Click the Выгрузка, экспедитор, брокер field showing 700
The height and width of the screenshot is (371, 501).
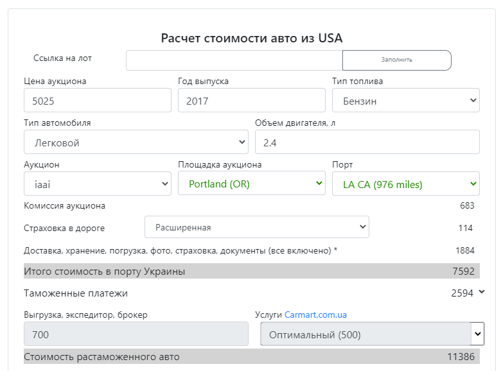136,334
